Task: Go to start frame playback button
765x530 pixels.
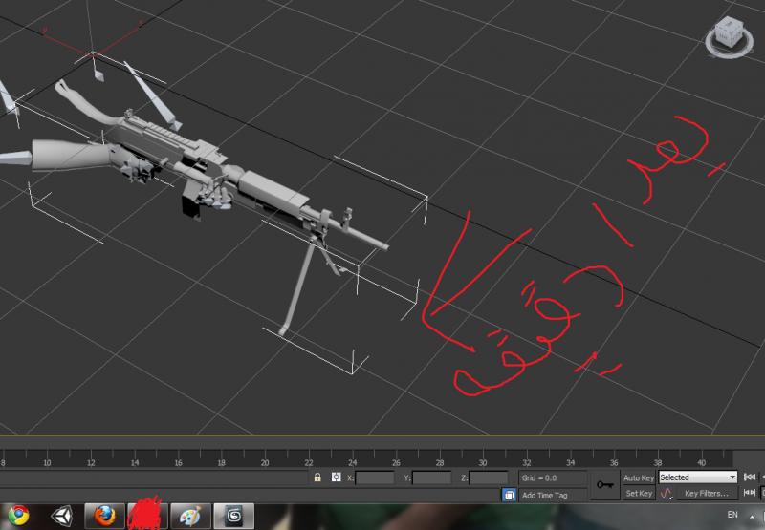Action: tap(750, 477)
